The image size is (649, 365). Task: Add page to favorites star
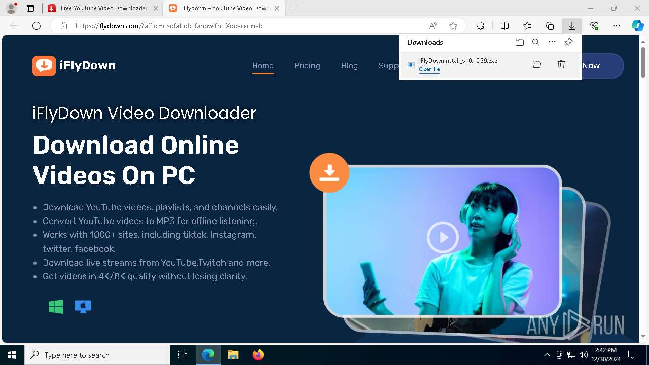[453, 26]
